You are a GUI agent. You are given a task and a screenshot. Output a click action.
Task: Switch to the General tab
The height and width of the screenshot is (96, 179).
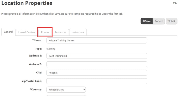tap(8, 32)
